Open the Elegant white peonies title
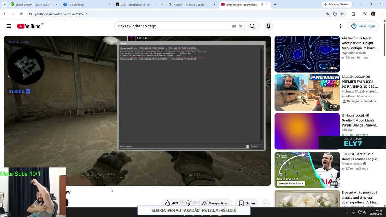The width and height of the screenshot is (386, 217). (x=360, y=197)
